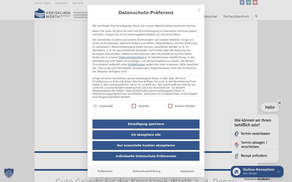Screen dimensions: 292x182
Task: Click the Termin absagen calendar icon
Action: (x=236, y=145)
